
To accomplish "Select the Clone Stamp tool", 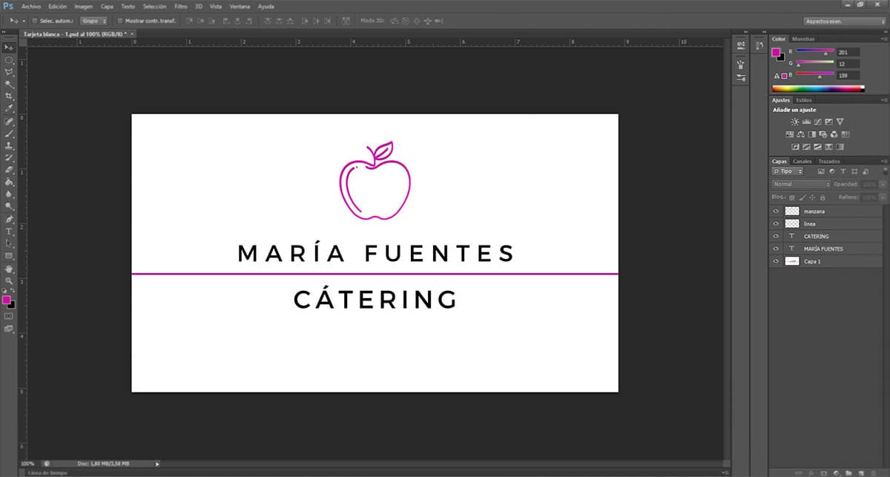I will 10,145.
